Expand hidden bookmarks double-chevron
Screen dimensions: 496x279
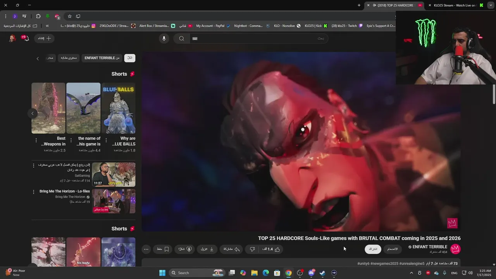(47, 26)
